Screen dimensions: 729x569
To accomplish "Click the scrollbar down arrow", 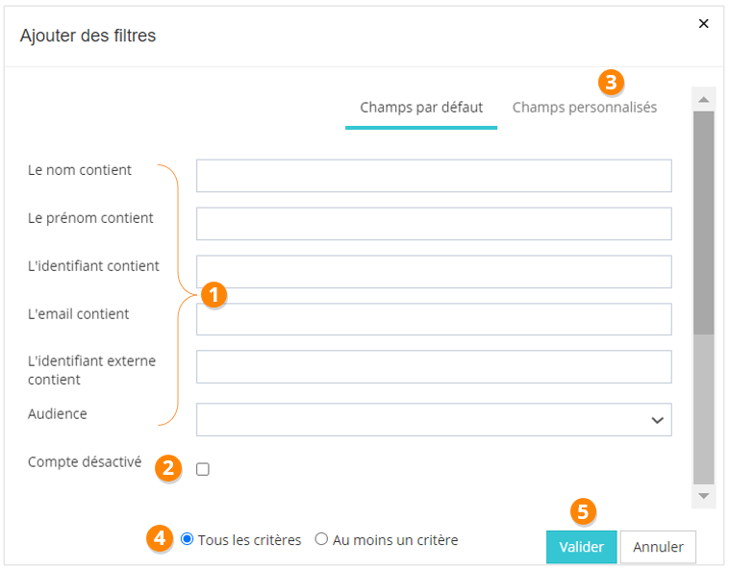I will 703,496.
